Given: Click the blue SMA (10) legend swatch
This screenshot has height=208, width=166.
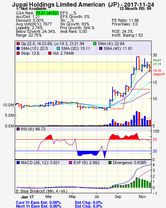Looking at the screenshot, I should point(18,48).
